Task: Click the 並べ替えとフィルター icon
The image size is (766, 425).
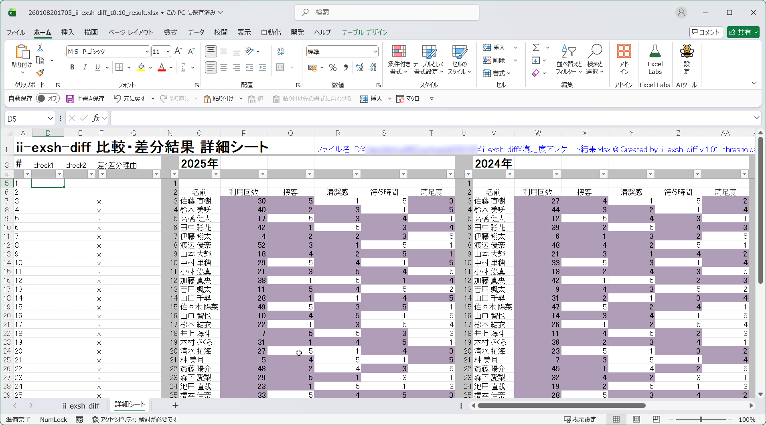Action: coord(569,59)
